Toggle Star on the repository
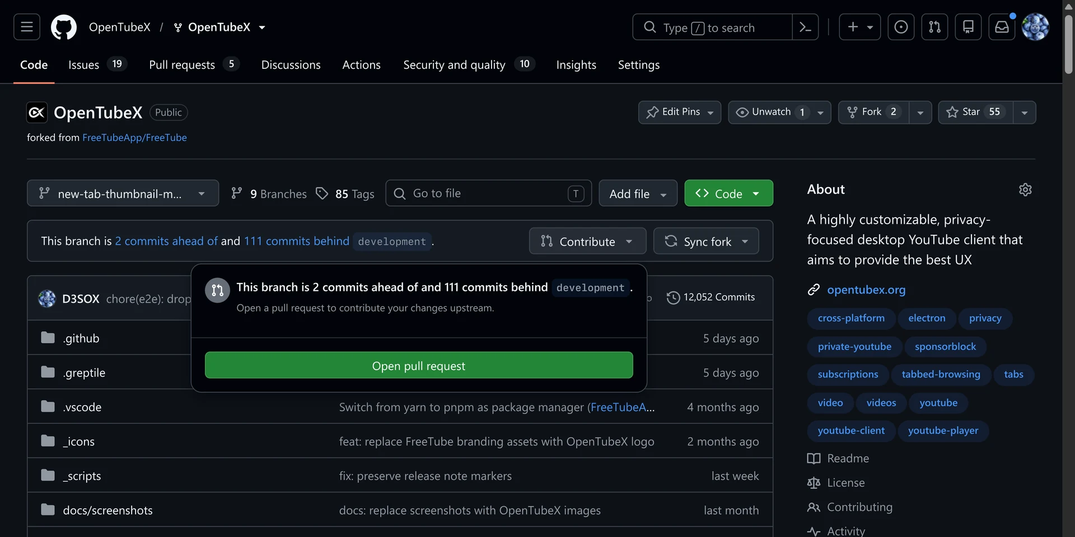 975,112
